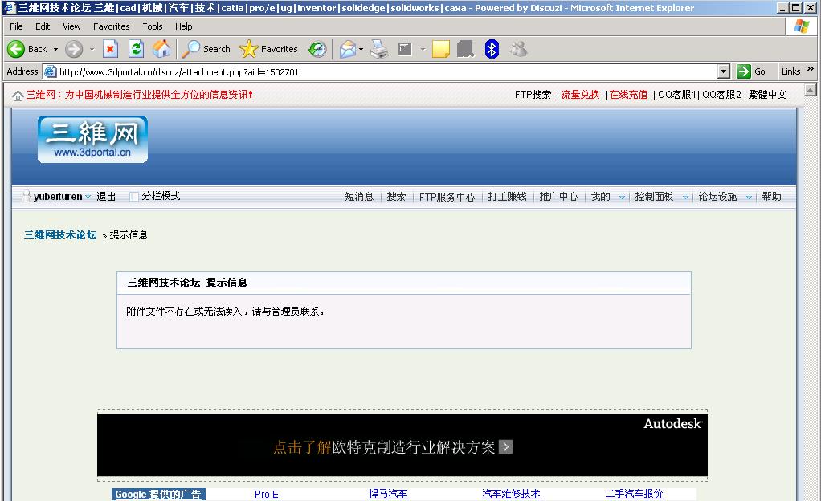
Task: Open the Forward button history dropdown
Action: [x=92, y=49]
